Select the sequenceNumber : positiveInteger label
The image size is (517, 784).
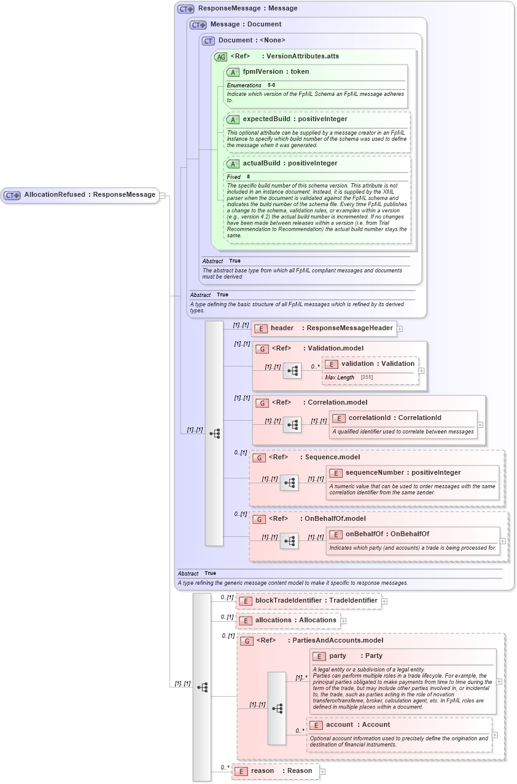(x=403, y=473)
